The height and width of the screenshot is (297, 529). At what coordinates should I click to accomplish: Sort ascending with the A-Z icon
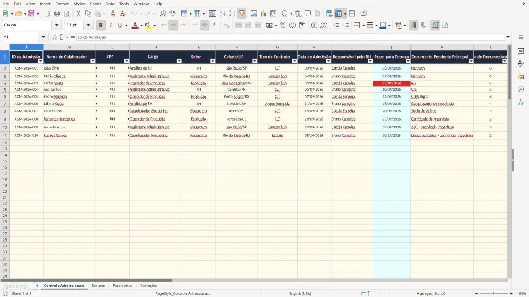coord(223,14)
